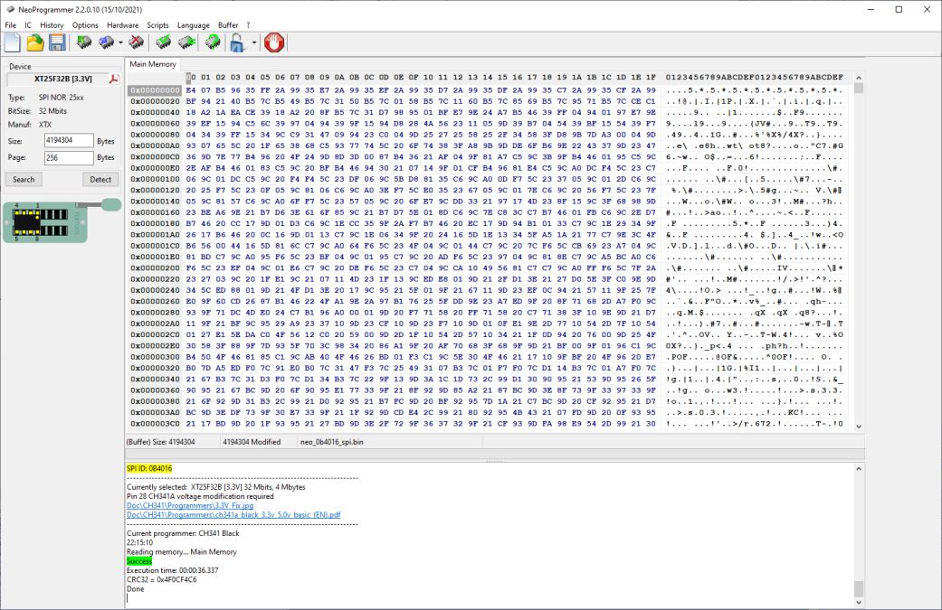Click the '22:15:10' timestamp log line
The height and width of the screenshot is (610, 942).
(x=140, y=542)
